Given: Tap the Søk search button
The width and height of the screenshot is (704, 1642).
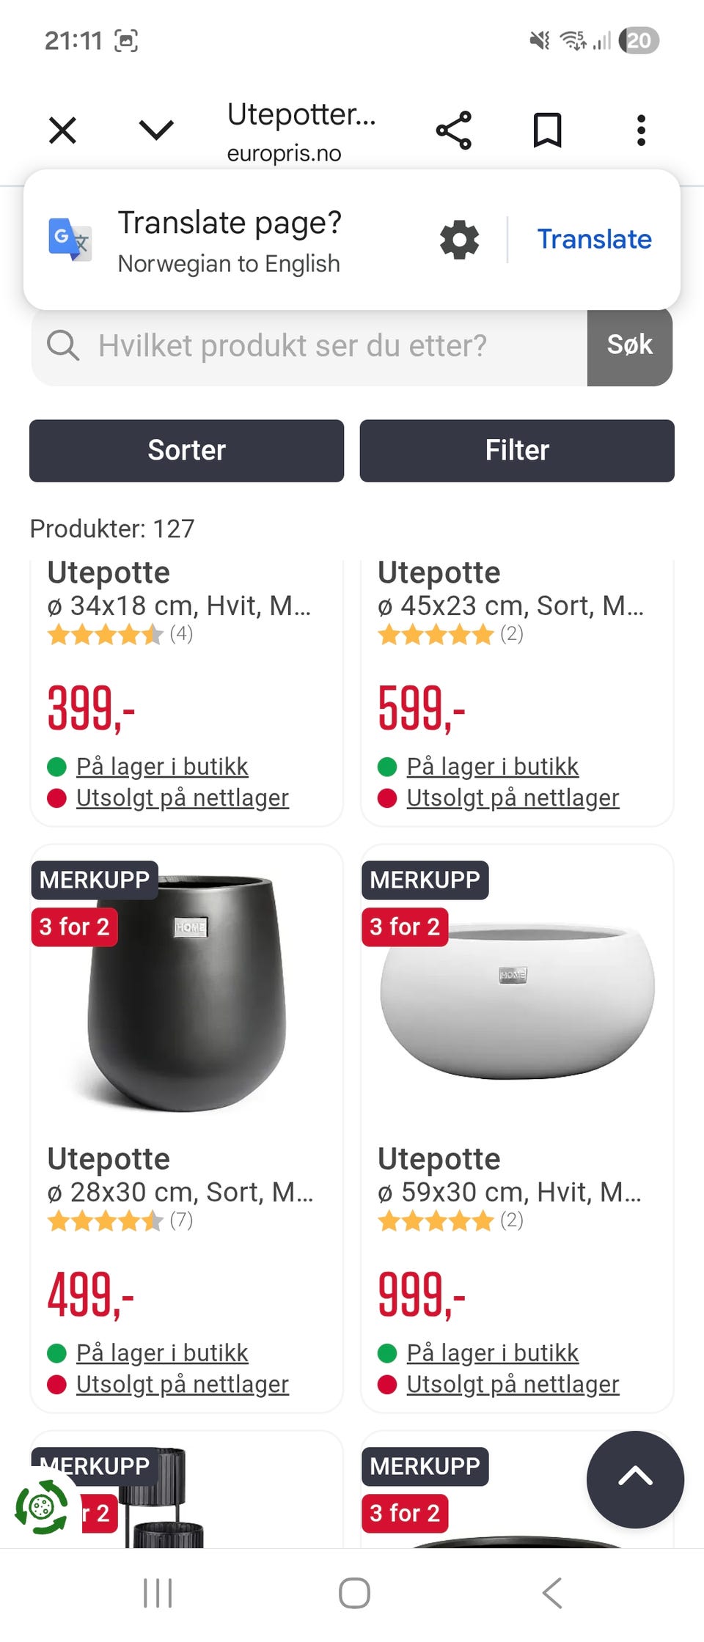Looking at the screenshot, I should tap(630, 345).
